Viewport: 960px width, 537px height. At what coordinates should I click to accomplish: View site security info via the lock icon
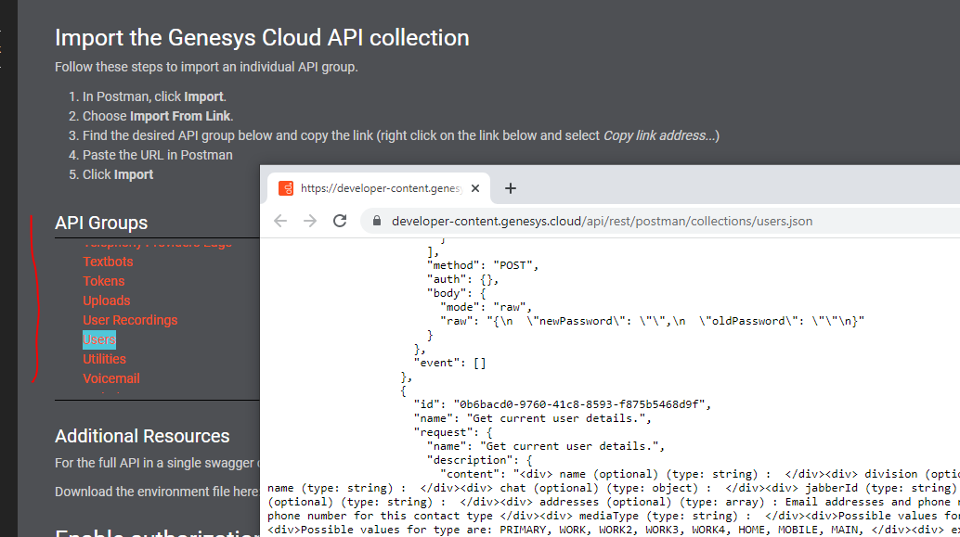(373, 221)
